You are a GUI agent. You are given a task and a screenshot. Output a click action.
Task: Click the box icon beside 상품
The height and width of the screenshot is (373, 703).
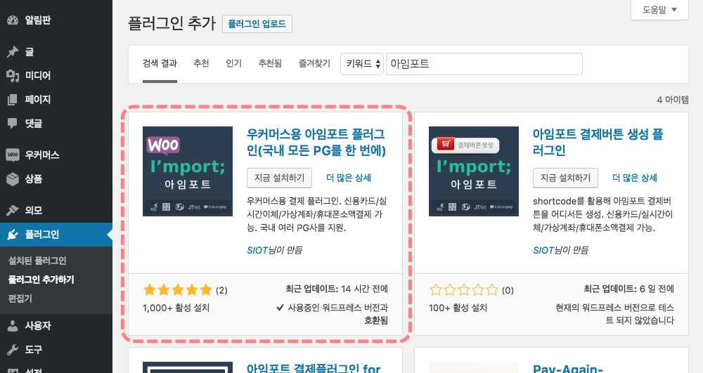(13, 178)
